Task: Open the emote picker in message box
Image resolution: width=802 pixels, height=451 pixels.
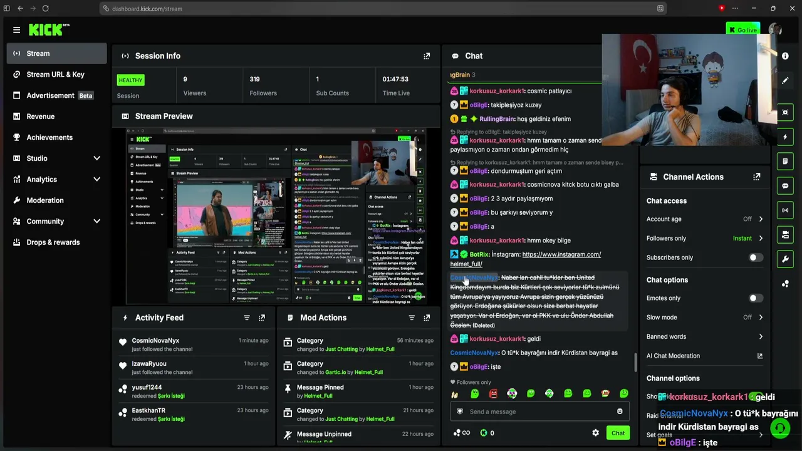Action: click(x=620, y=412)
